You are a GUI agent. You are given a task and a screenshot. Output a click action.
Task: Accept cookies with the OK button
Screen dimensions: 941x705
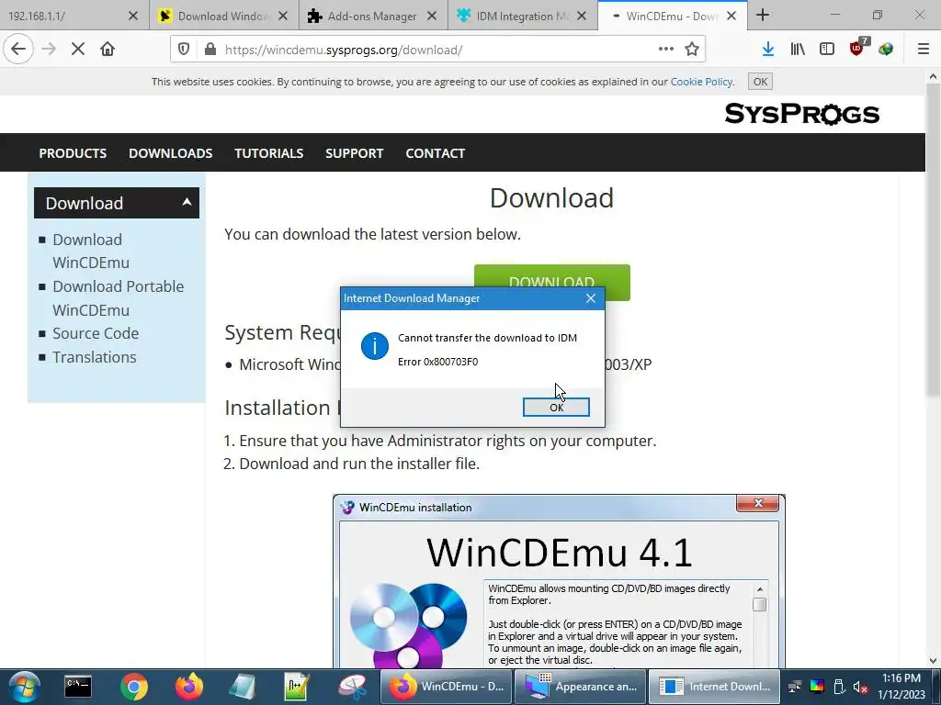[x=760, y=82]
